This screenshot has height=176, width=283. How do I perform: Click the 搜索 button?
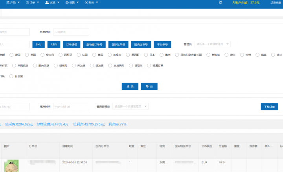(x=130, y=86)
